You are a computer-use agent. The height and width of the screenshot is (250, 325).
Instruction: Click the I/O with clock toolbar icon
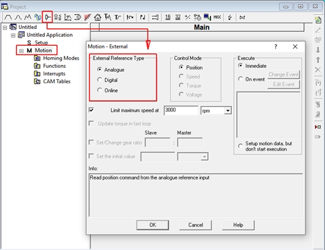pos(197,17)
